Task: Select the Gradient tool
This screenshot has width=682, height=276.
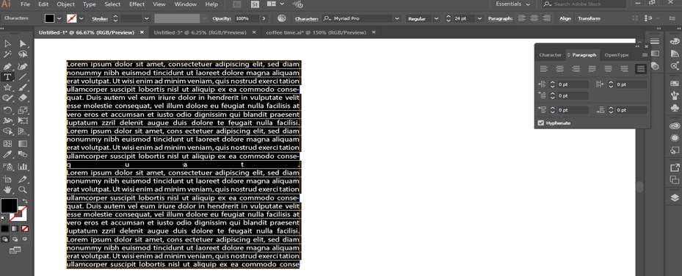Action: 23,143
